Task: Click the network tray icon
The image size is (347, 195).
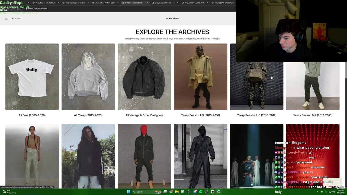Action: (x=330, y=192)
